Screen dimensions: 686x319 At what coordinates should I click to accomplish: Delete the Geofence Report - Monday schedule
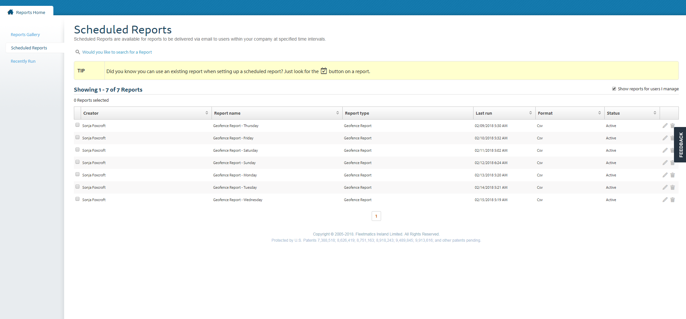click(673, 175)
